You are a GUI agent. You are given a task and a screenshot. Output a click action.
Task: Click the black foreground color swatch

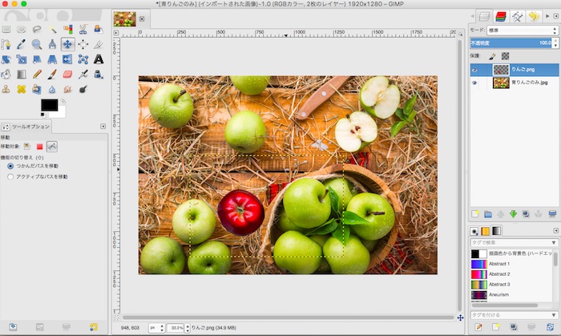[x=49, y=105]
